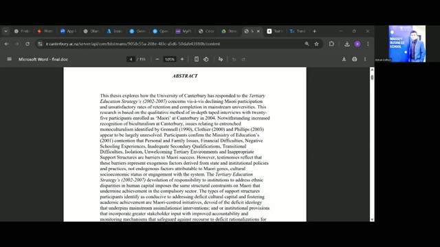
Task: Open the tab search dropdown arrow
Action: tap(5, 31)
